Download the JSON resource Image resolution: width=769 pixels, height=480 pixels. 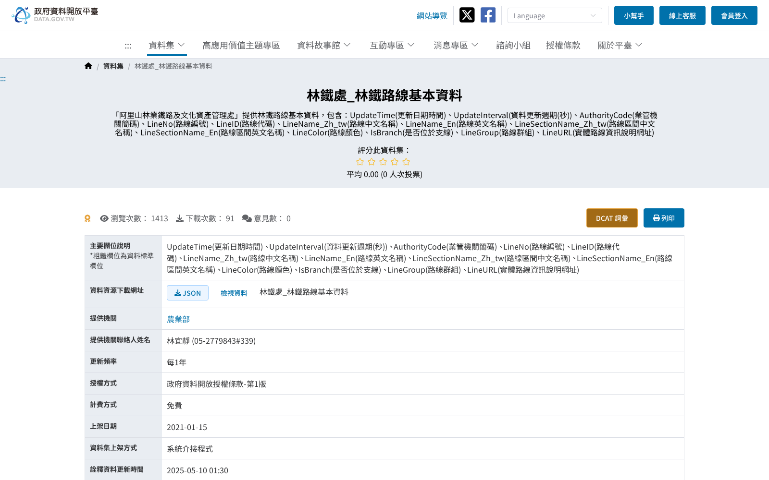(187, 293)
